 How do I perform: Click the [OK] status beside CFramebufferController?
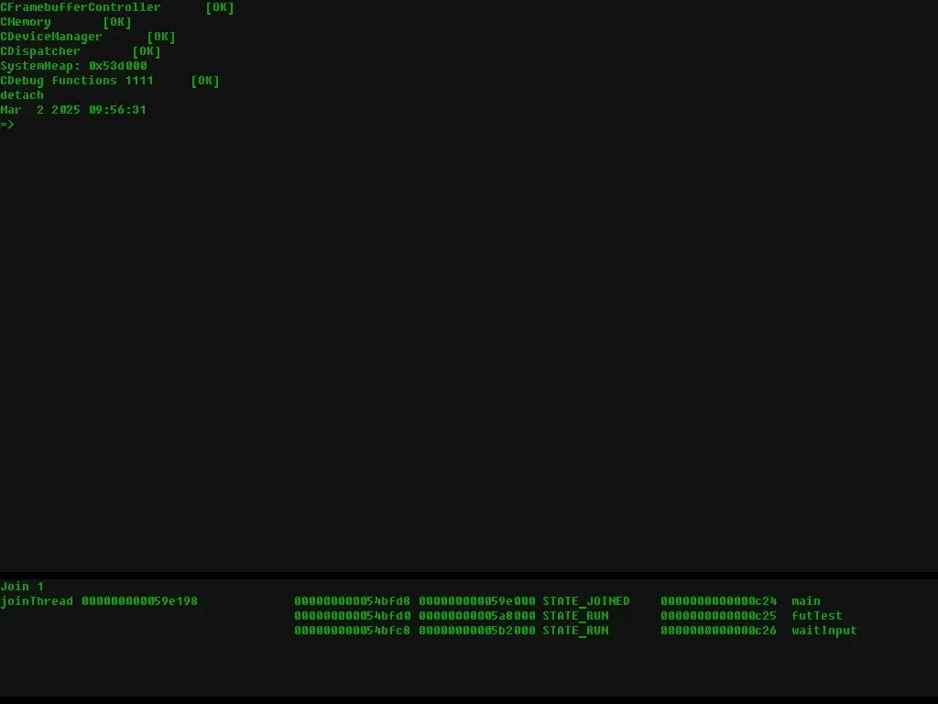(220, 7)
